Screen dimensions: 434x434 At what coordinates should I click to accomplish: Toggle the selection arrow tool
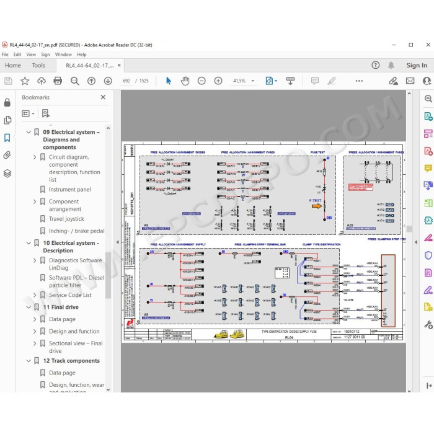[168, 81]
